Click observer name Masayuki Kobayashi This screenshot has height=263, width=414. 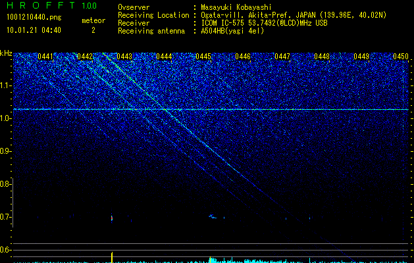tap(236, 7)
